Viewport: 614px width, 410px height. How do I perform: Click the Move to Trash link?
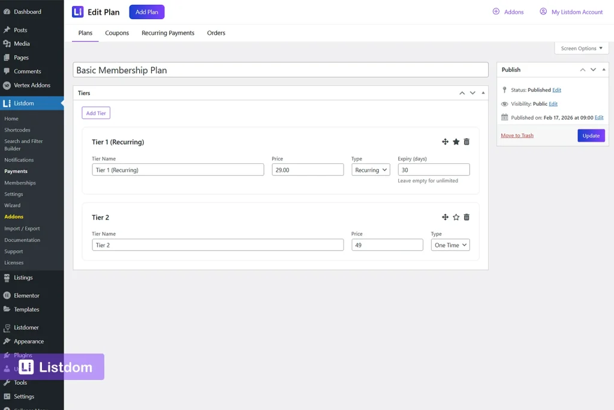517,135
